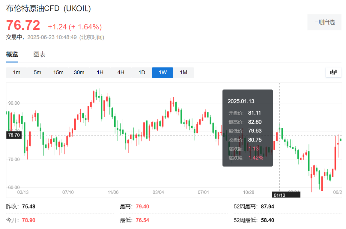The height and width of the screenshot is (229, 346).
Task: Select the 1m timeframe
Action: click(17, 72)
